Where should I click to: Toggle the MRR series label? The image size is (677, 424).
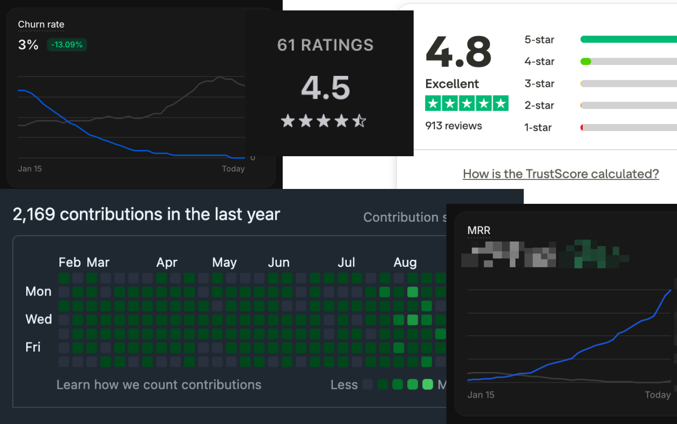coord(478,230)
